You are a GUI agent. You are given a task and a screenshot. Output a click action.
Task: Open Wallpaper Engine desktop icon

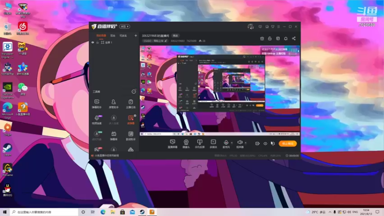pos(7,50)
